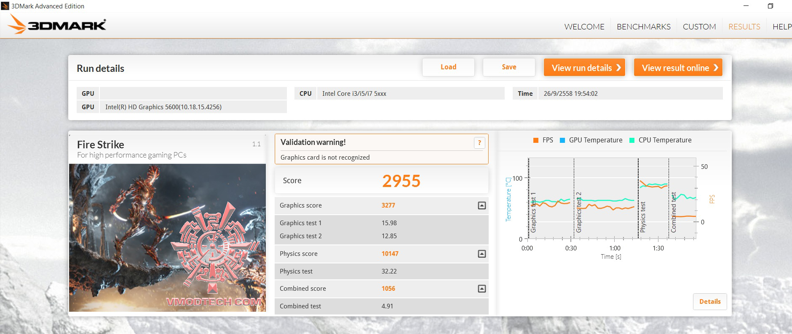The image size is (792, 334).
Task: Click the Fire Strike preview image
Action: pyautogui.click(x=167, y=238)
